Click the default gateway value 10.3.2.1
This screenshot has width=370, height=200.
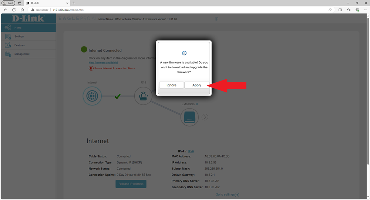(209, 175)
